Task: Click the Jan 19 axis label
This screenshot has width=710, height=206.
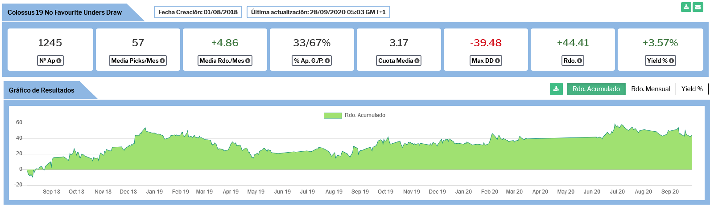Action: (x=154, y=192)
